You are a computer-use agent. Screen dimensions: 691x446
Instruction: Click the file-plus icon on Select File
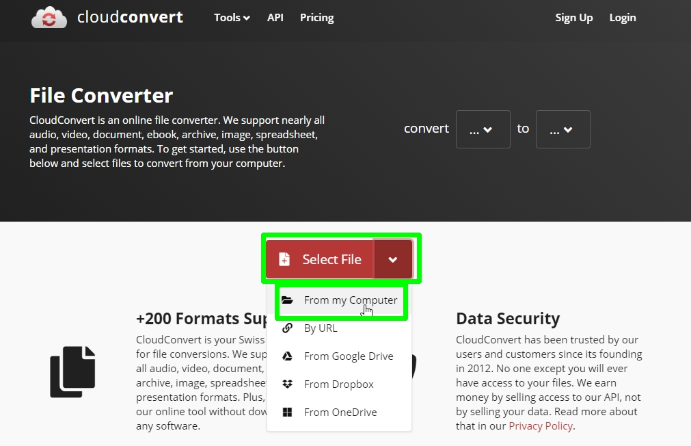point(285,259)
